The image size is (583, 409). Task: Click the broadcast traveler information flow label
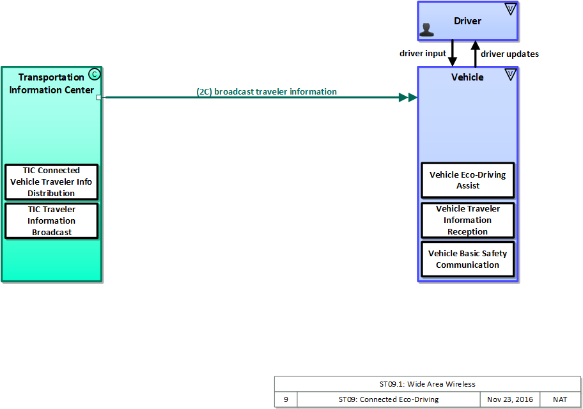[x=267, y=91]
